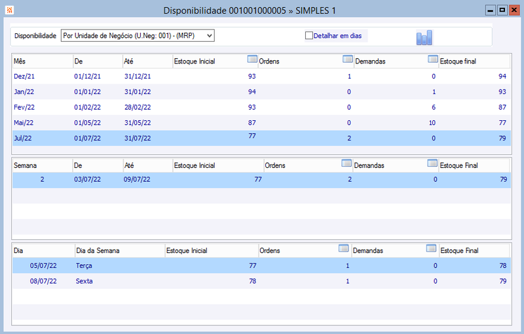Open detail icon beside Estoque Final in weekly table

(432, 163)
